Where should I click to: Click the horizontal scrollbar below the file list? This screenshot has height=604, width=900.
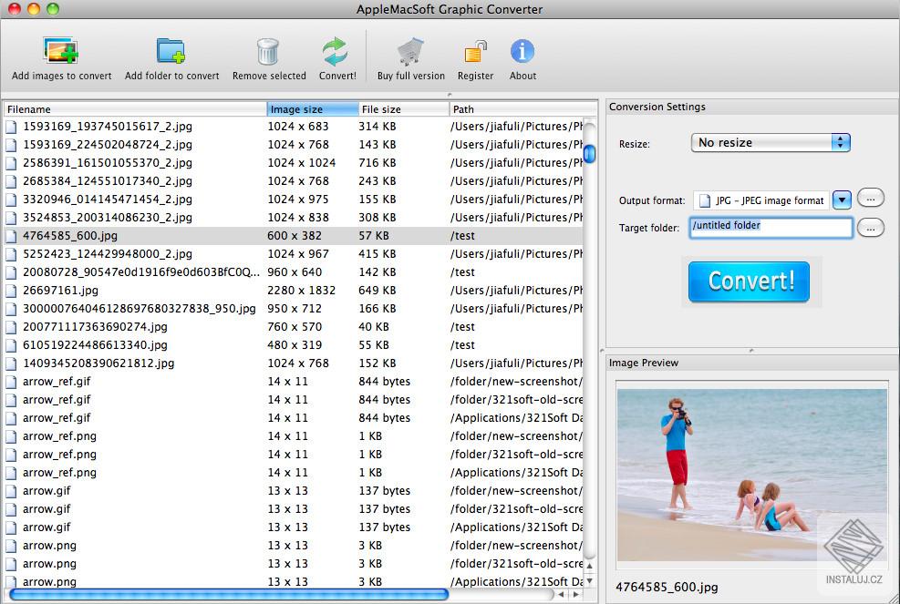click(x=228, y=594)
